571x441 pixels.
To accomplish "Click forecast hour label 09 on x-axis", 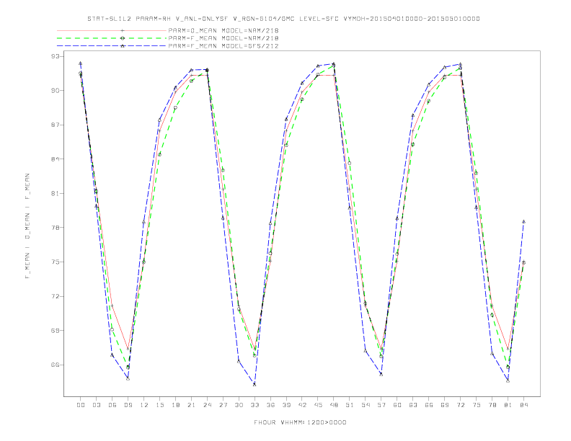I will click(128, 405).
